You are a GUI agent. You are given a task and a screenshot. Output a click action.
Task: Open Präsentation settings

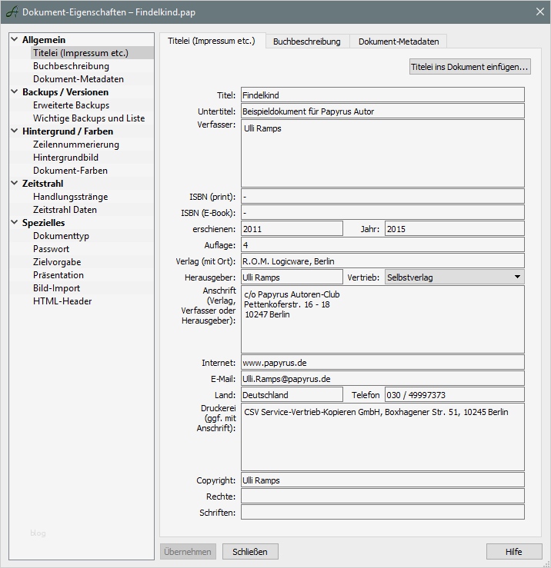point(58,274)
